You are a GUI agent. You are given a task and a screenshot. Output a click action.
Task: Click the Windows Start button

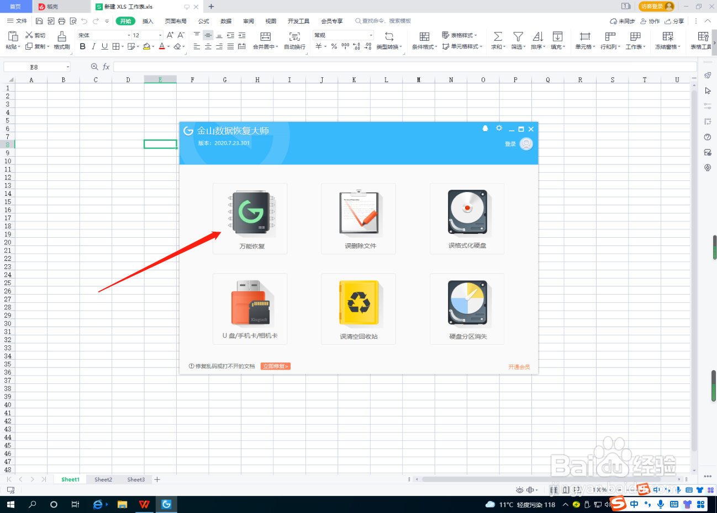click(10, 504)
